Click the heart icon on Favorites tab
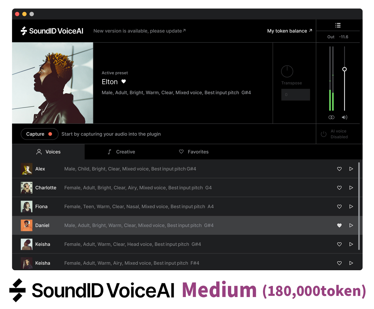 point(181,152)
